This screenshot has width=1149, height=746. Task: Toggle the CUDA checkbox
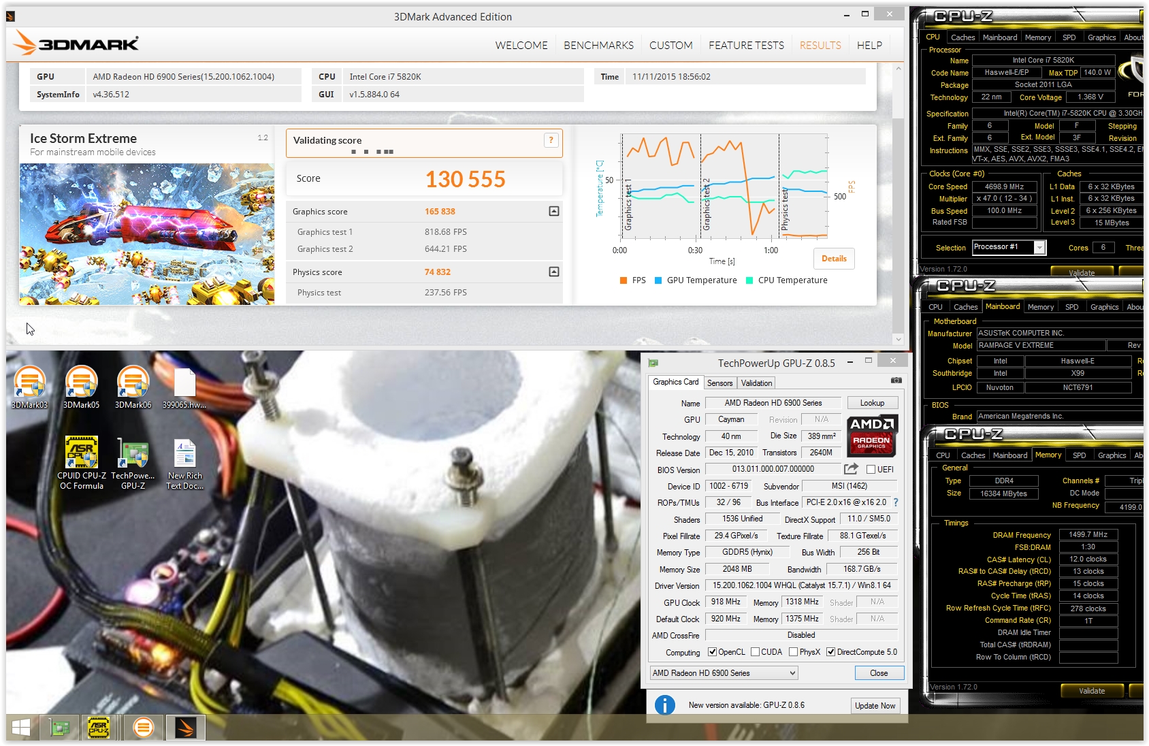(755, 652)
